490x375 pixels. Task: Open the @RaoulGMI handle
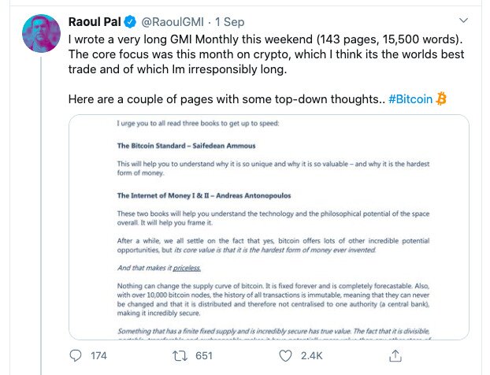pyautogui.click(x=173, y=22)
